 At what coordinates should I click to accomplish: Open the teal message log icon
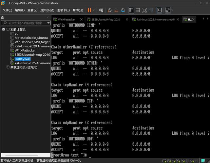coord(203,161)
